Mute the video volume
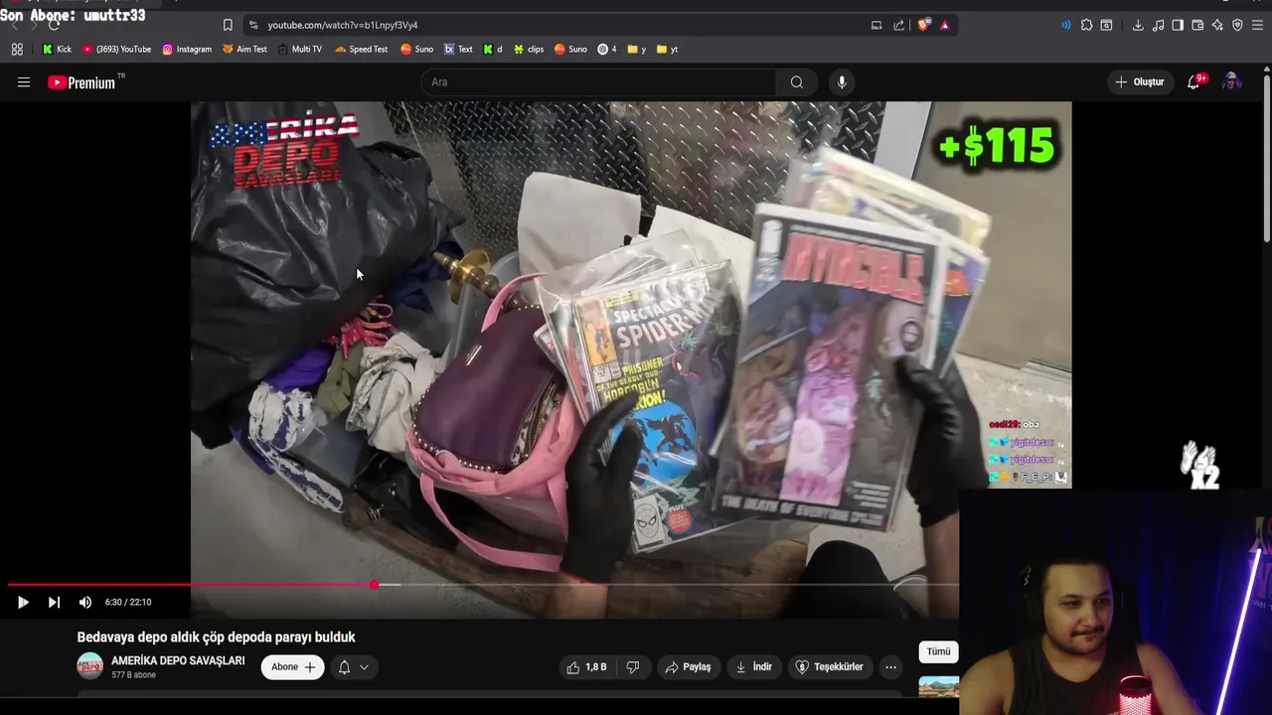This screenshot has height=715, width=1272. pos(85,602)
